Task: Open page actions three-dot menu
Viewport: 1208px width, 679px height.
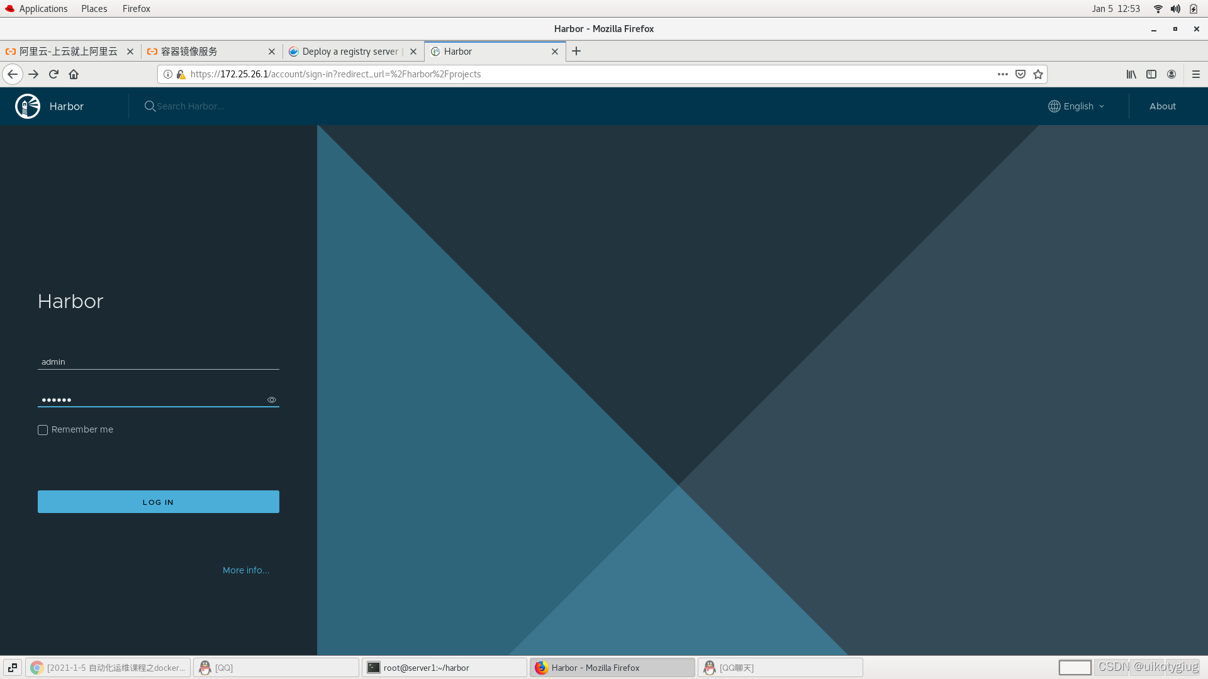Action: click(1003, 74)
